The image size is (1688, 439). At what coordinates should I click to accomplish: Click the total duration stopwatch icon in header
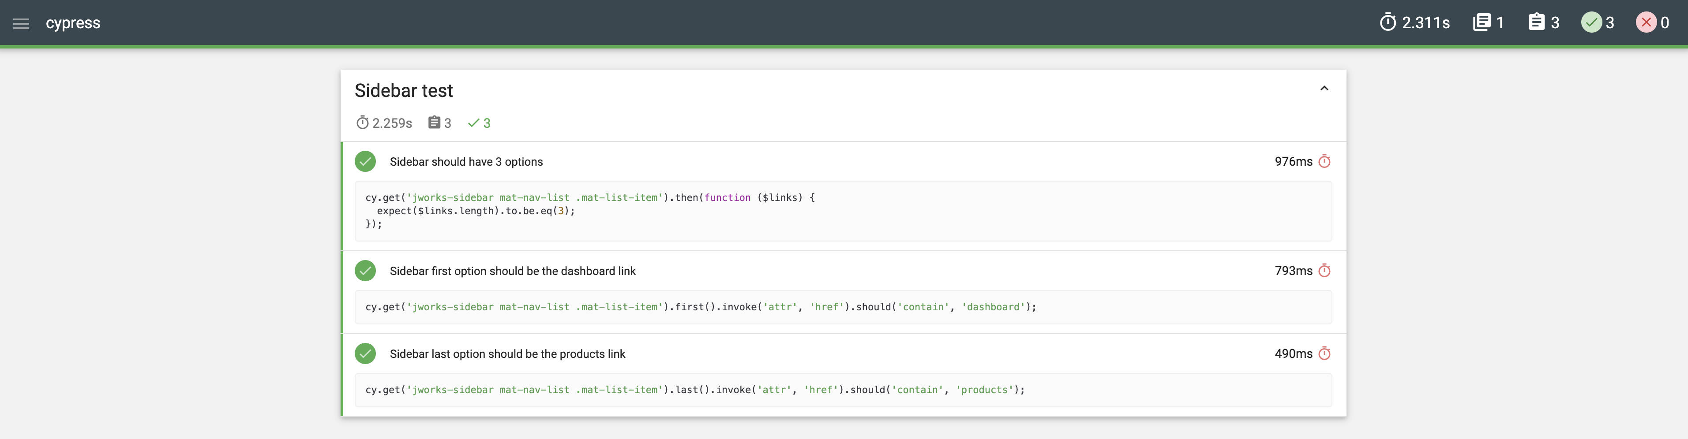1387,23
